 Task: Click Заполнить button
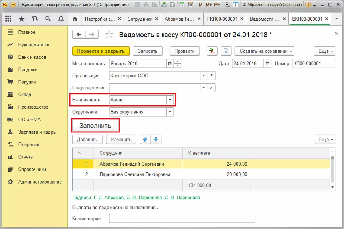[95, 126]
